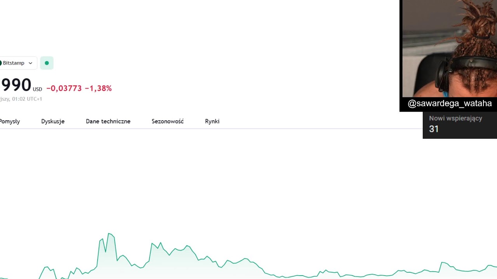This screenshot has width=497, height=279.
Task: Click the streamer webcam overlay
Action: [x=449, y=48]
